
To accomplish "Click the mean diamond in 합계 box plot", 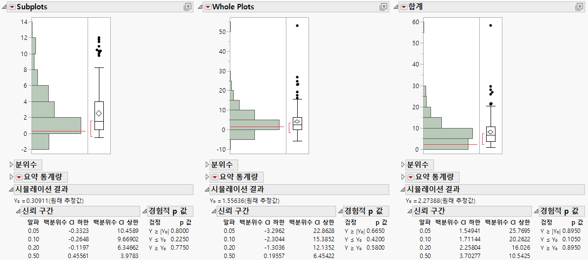I will pyautogui.click(x=491, y=132).
